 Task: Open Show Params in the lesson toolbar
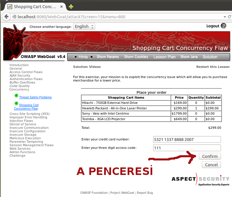tap(108, 57)
